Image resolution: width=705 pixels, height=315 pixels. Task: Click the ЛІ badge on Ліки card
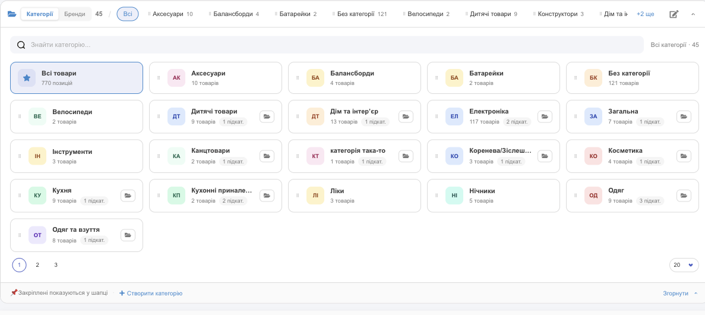click(315, 196)
